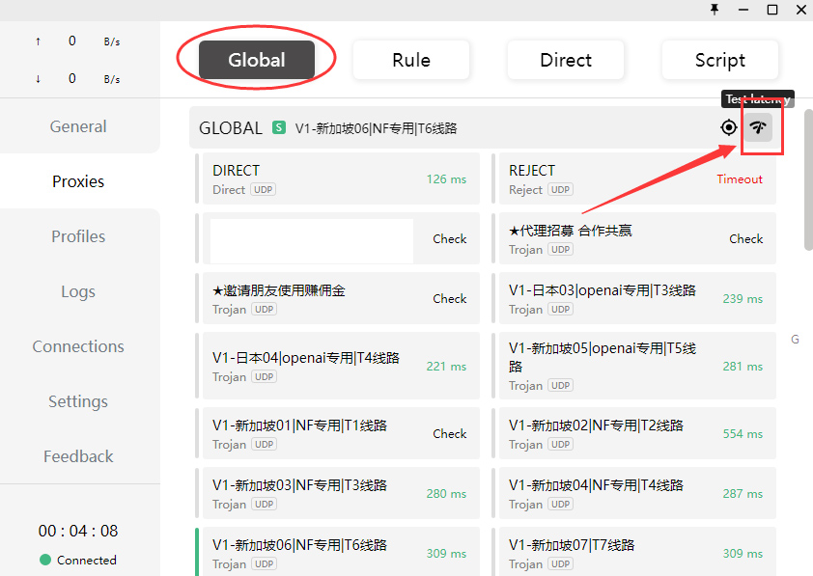Click the Test latency wifi icon
Image resolution: width=813 pixels, height=576 pixels.
758,127
